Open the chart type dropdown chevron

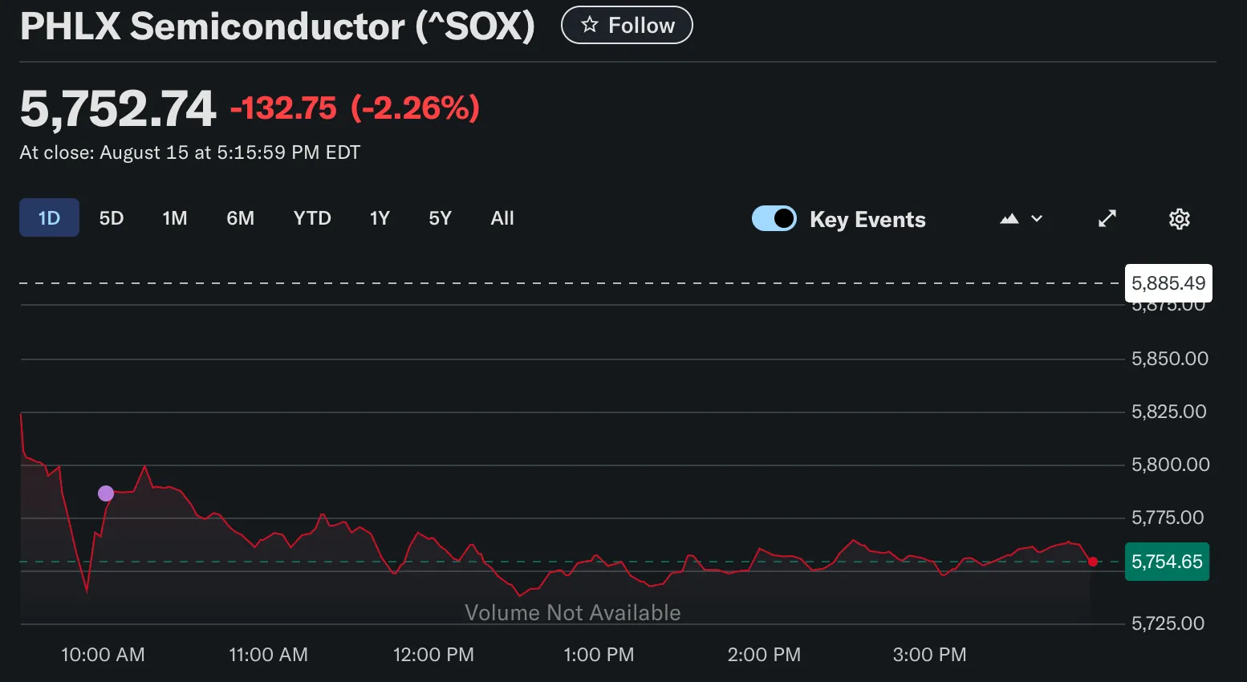tap(1037, 218)
